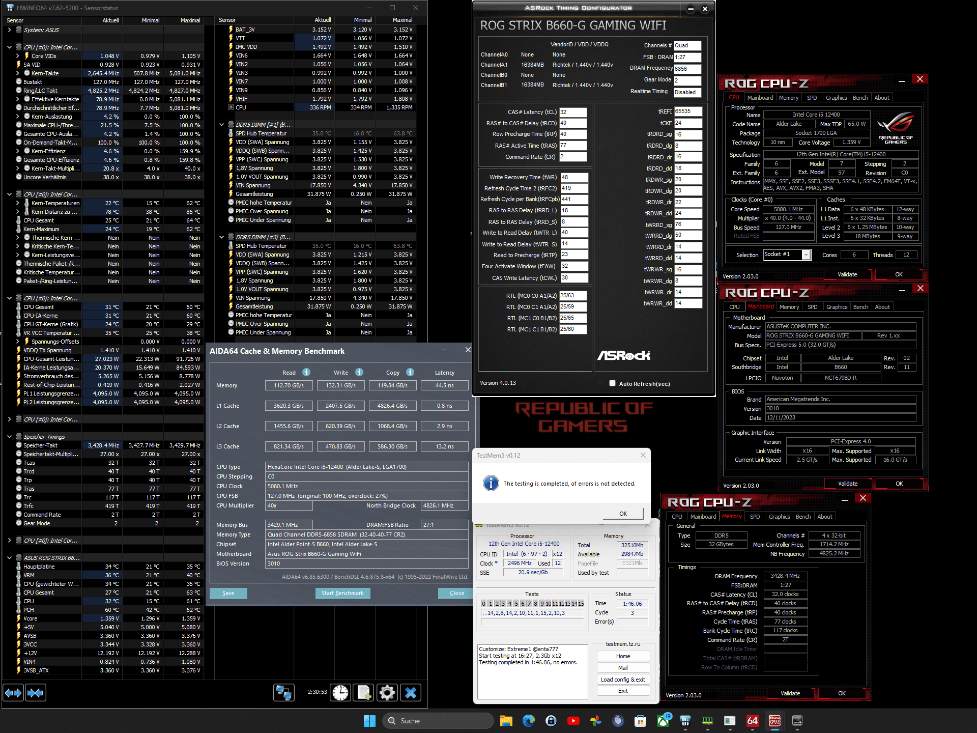This screenshot has height=733, width=977.
Task: Open HWiNFO remote network monitors icon
Action: pyautogui.click(x=283, y=693)
